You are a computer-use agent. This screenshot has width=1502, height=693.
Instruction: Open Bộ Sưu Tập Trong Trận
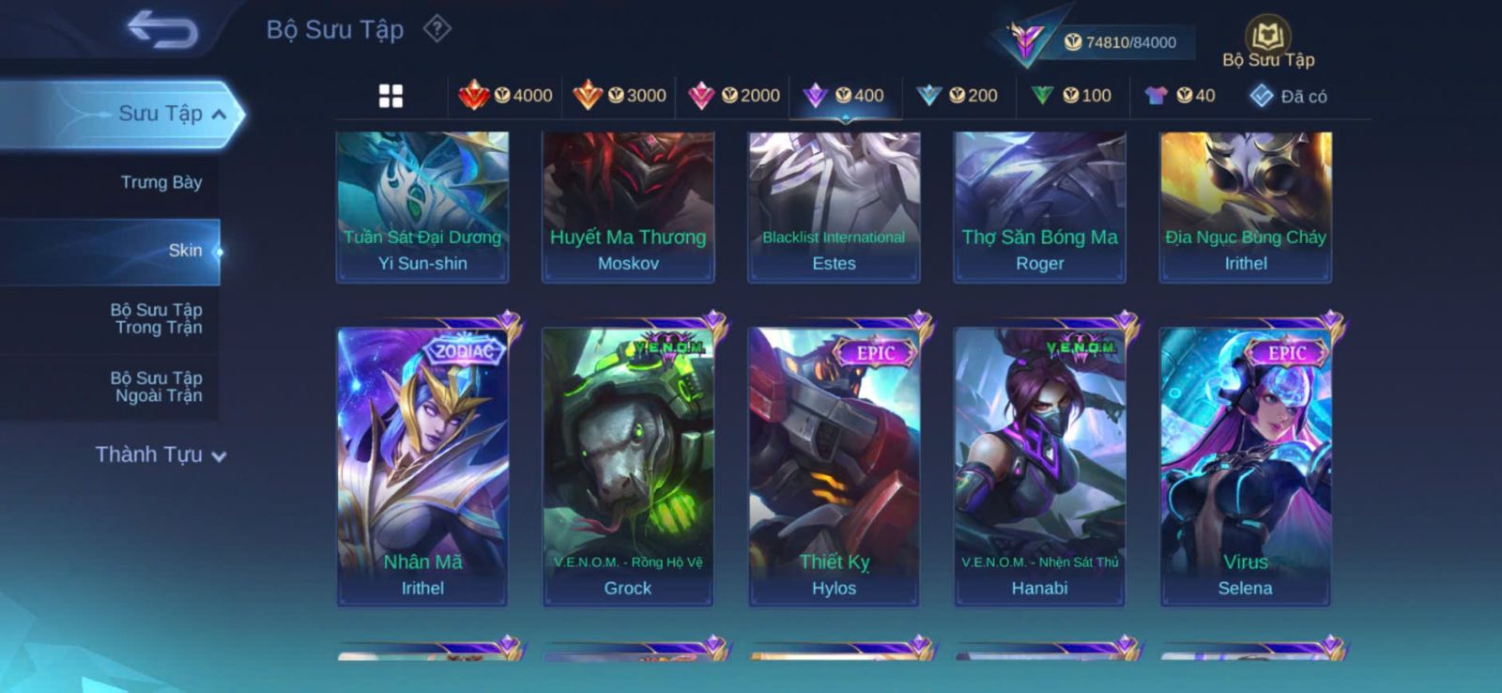point(158,318)
